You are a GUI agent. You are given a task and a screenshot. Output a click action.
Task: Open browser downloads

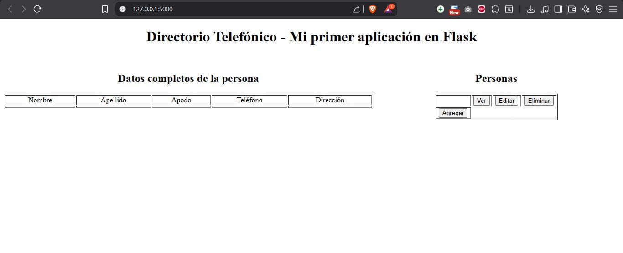point(531,9)
